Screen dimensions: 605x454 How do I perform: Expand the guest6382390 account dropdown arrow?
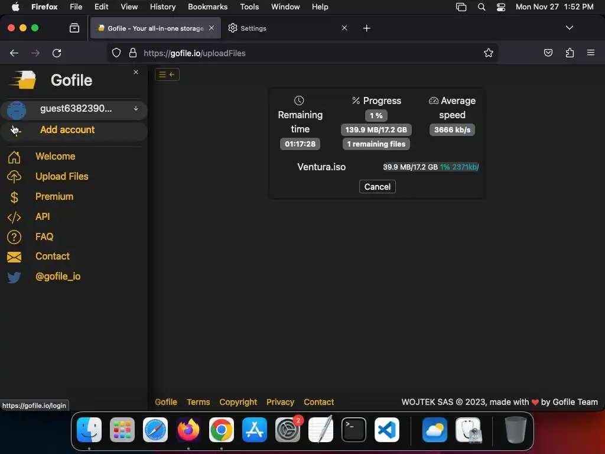pos(136,109)
